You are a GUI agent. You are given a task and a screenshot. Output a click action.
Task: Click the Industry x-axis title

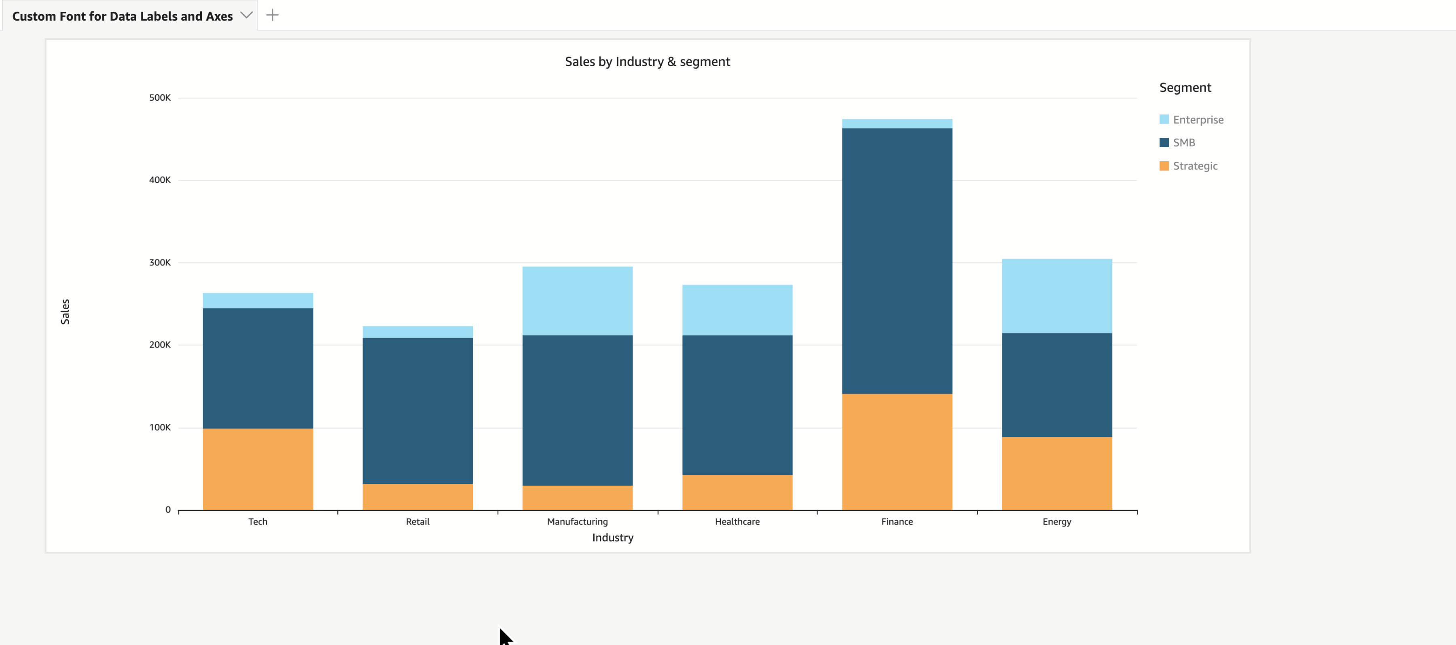(x=613, y=537)
